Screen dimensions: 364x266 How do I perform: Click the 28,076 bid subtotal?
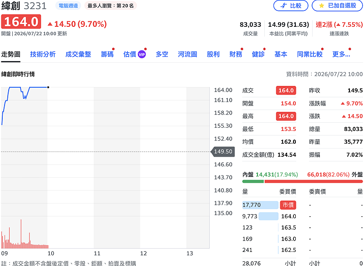click(x=251, y=263)
